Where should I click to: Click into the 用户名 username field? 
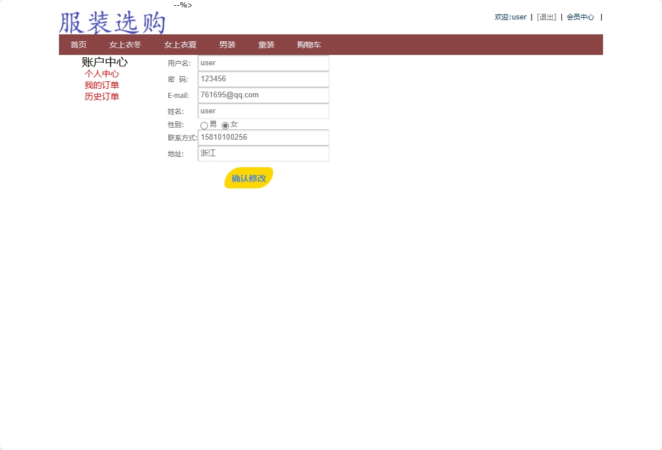coord(263,63)
